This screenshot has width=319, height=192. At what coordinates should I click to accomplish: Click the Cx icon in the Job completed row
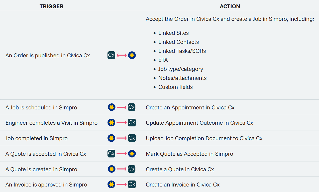tap(132, 138)
